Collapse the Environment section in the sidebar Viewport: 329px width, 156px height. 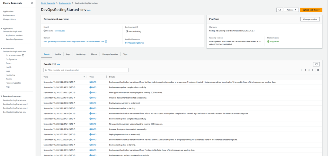pyautogui.click(x=1, y=48)
